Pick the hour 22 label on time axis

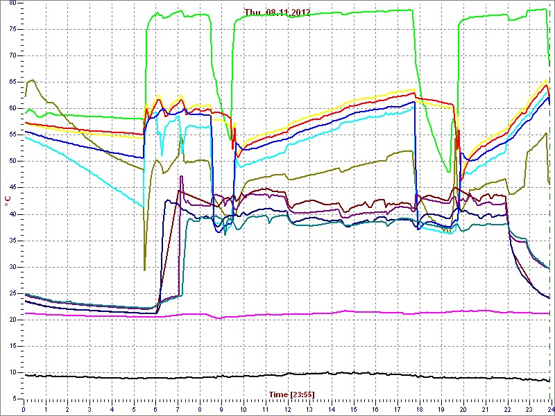506,409
